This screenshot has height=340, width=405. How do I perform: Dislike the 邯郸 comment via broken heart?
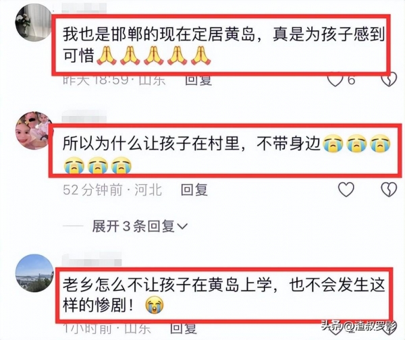click(x=389, y=80)
